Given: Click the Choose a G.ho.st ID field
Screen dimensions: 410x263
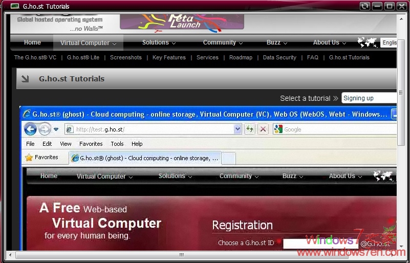Looking at the screenshot, I should (x=320, y=244).
